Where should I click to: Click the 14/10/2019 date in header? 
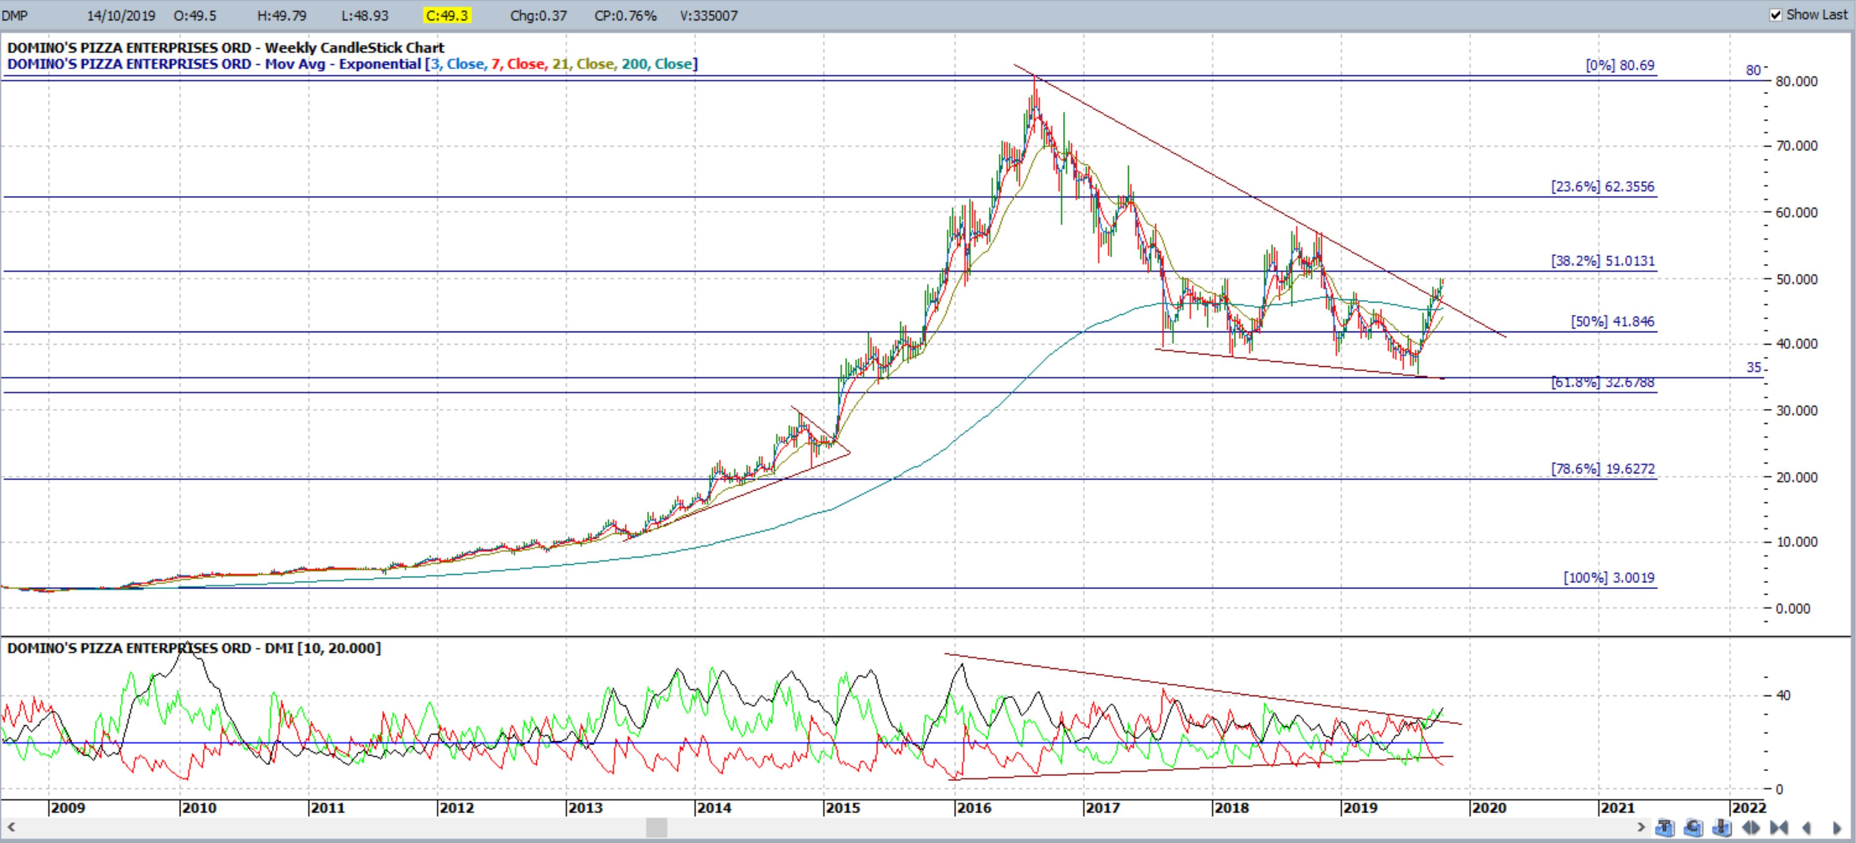pyautogui.click(x=121, y=15)
